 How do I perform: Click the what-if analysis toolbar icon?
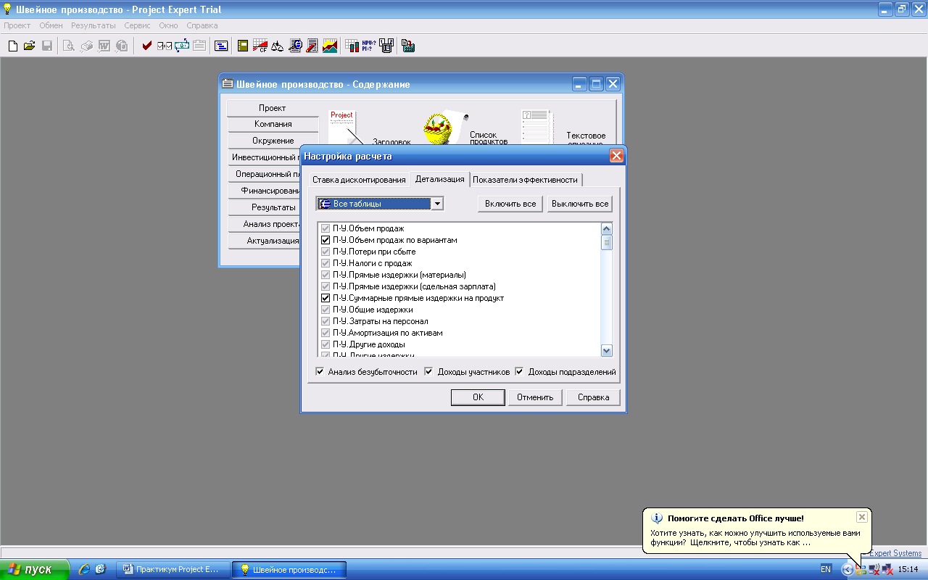coord(386,46)
